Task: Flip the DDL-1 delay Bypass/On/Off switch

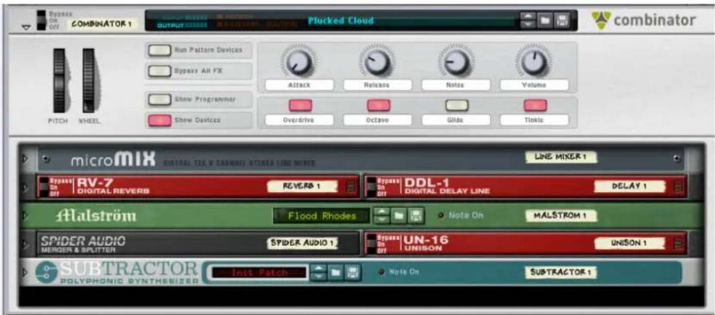Action: coord(372,187)
